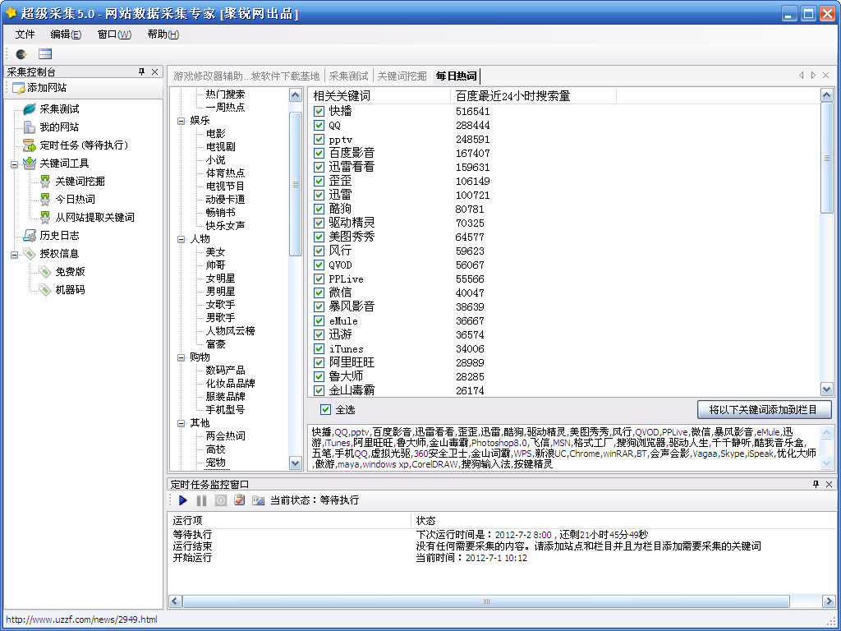Pin the 定时任务监控窗口 panel
This screenshot has width=841, height=631.
[x=816, y=484]
